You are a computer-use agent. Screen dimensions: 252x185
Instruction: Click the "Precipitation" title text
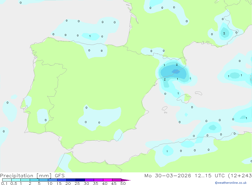pyautogui.click(x=17, y=176)
